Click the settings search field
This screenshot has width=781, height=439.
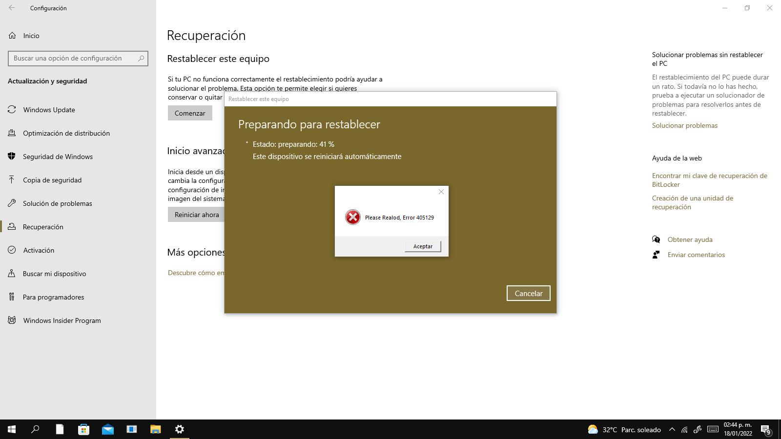73,58
